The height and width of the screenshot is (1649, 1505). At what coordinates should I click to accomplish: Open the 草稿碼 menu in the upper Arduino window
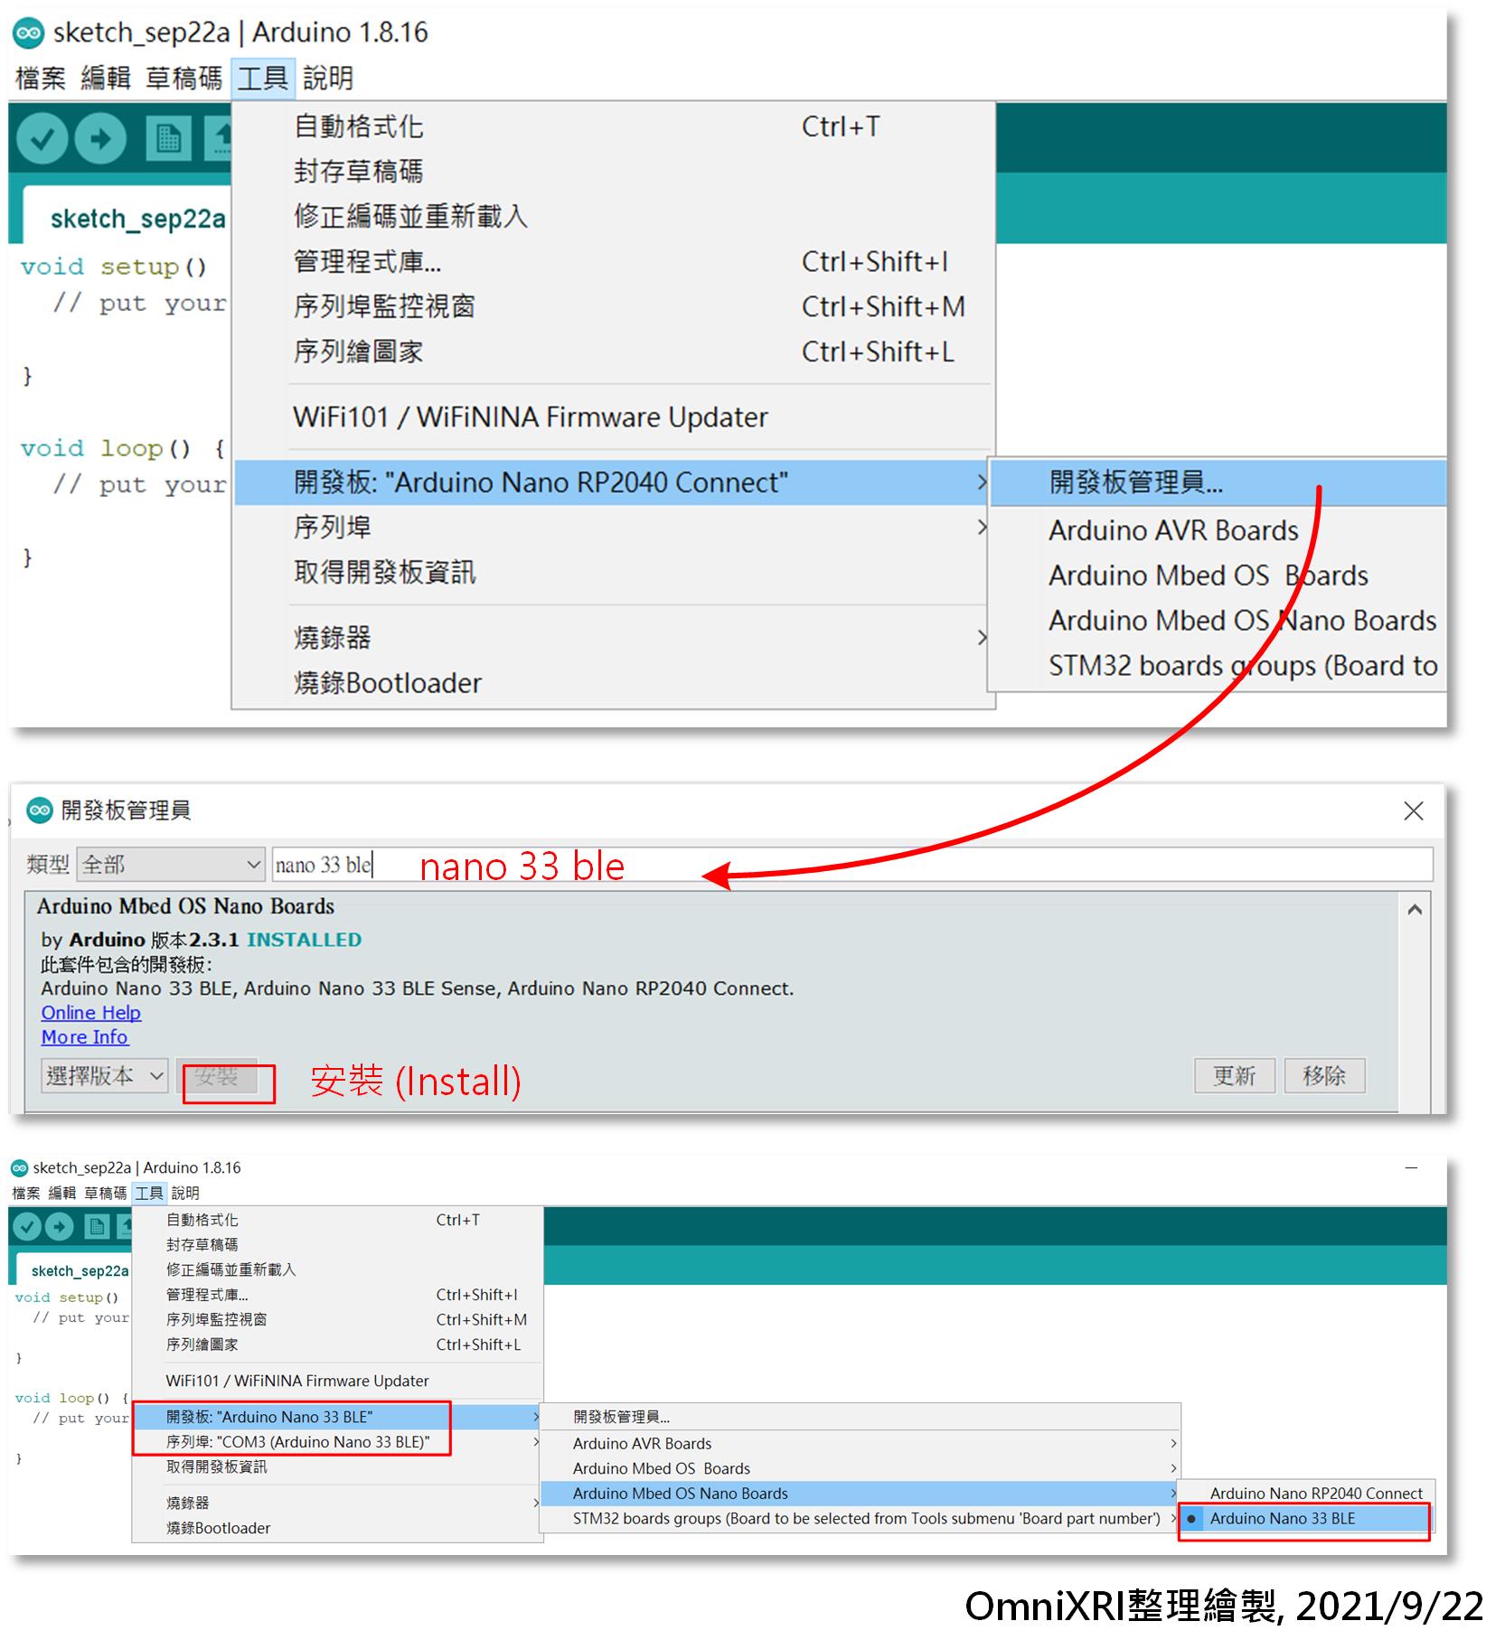(x=183, y=79)
